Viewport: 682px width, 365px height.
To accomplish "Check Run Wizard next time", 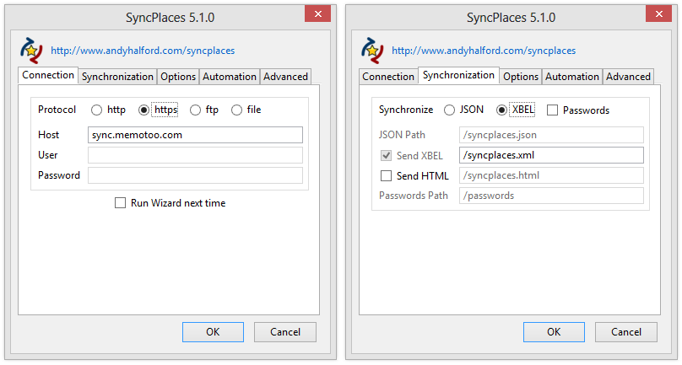I will click(120, 203).
